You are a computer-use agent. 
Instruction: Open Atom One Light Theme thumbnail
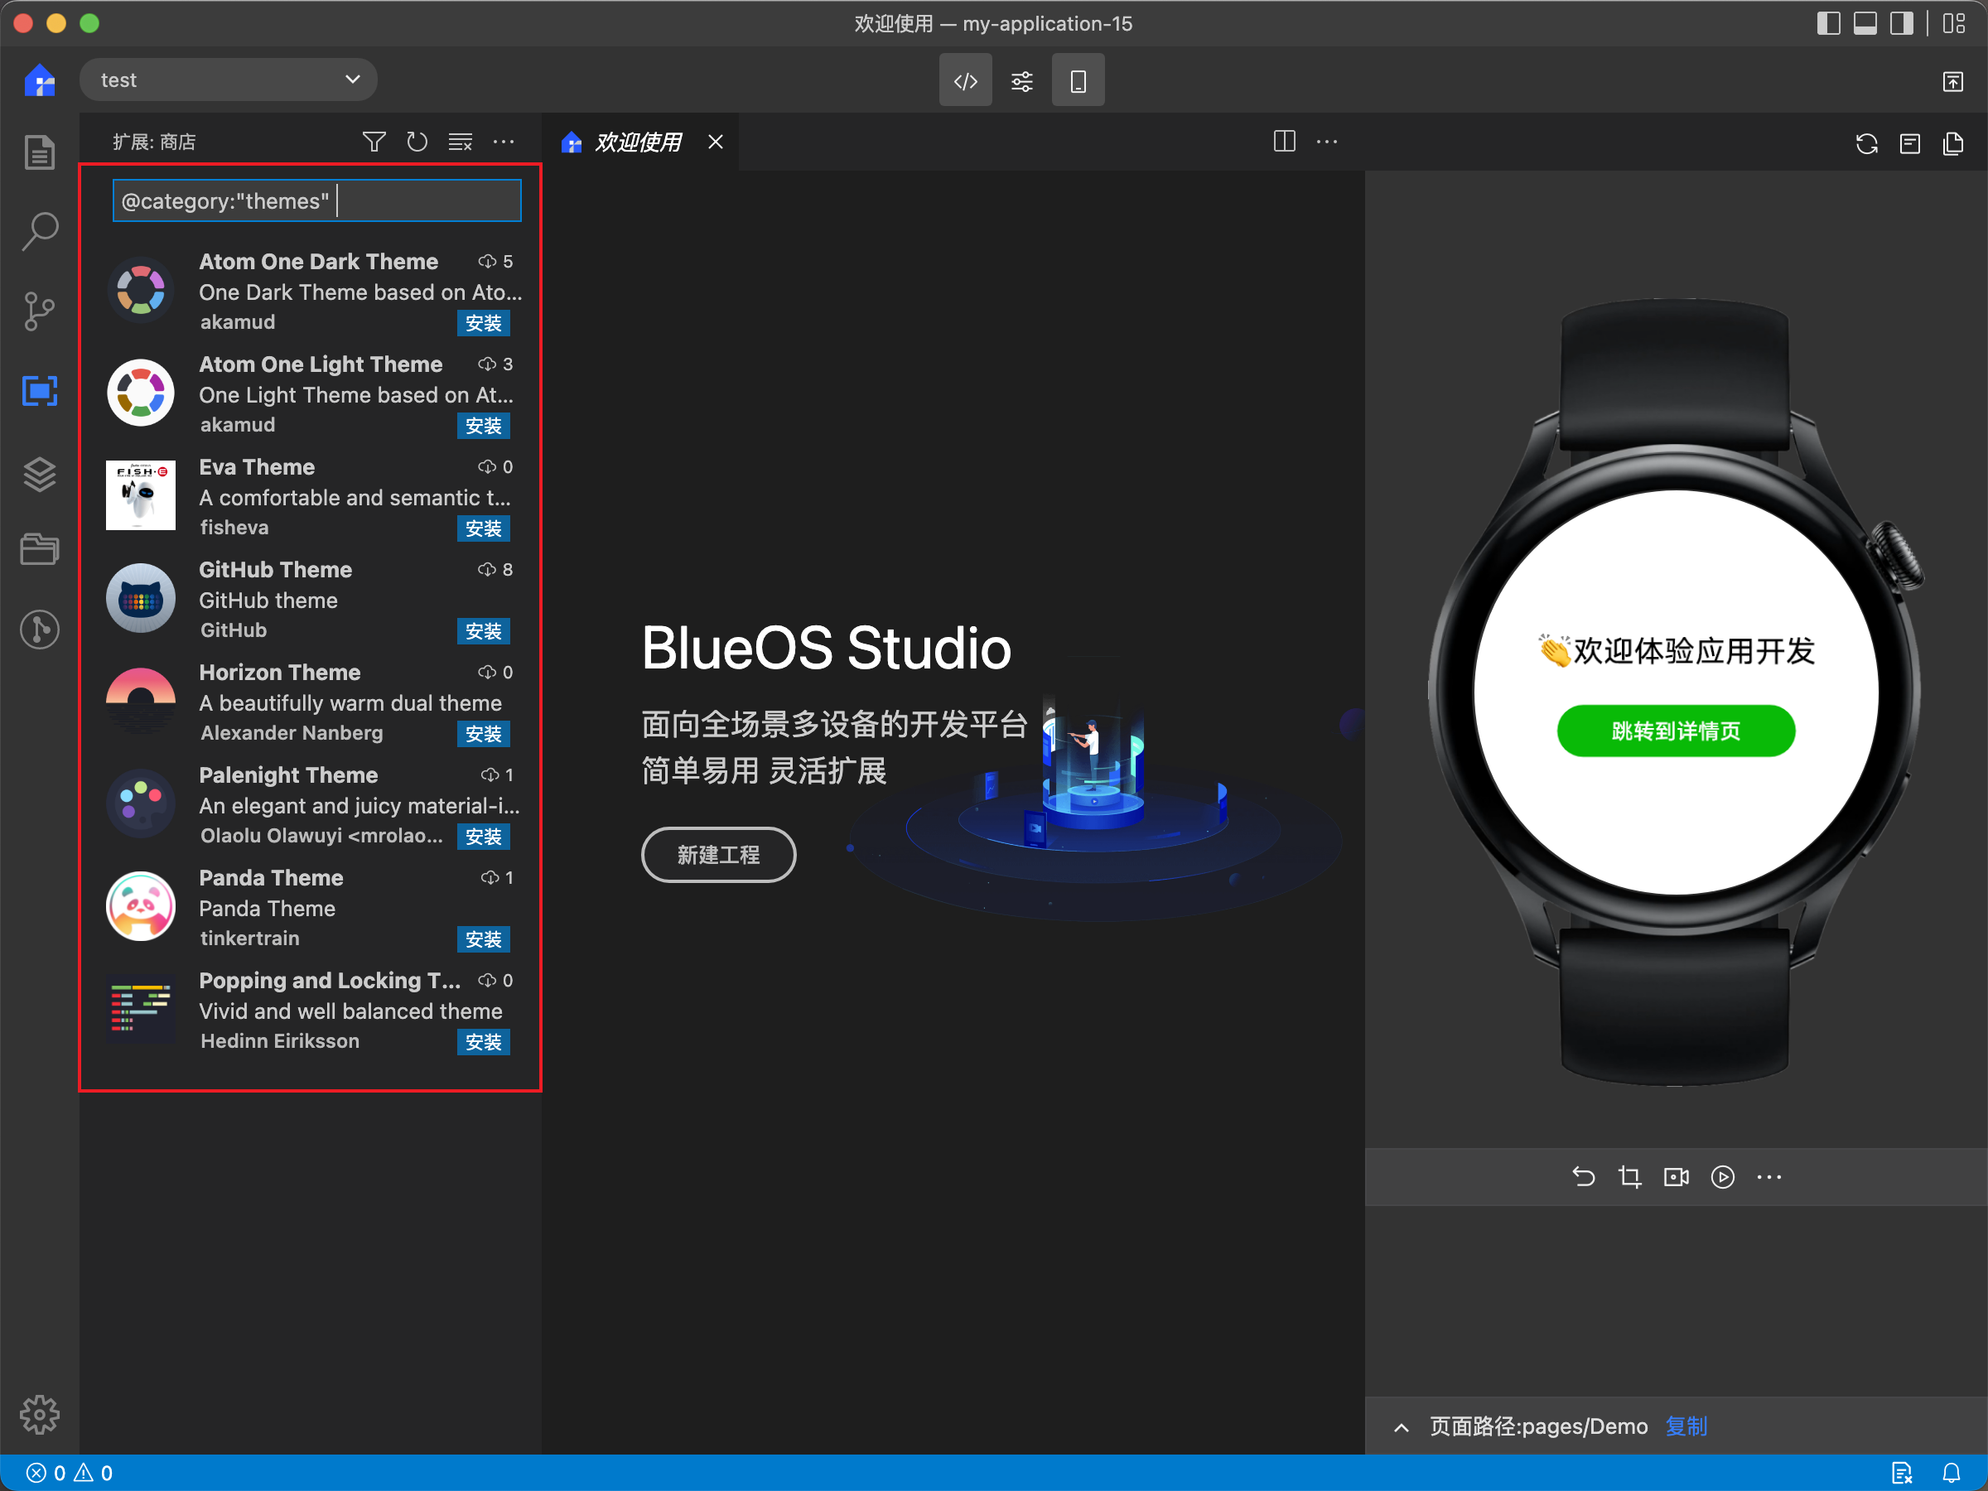tap(140, 393)
